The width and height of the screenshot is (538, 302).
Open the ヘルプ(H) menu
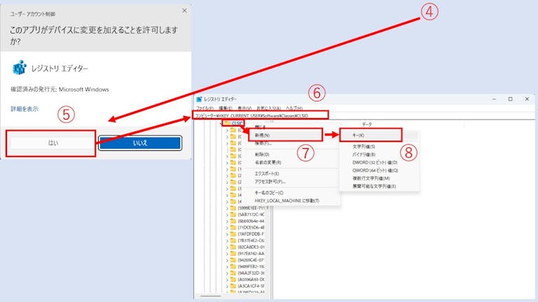tap(294, 108)
